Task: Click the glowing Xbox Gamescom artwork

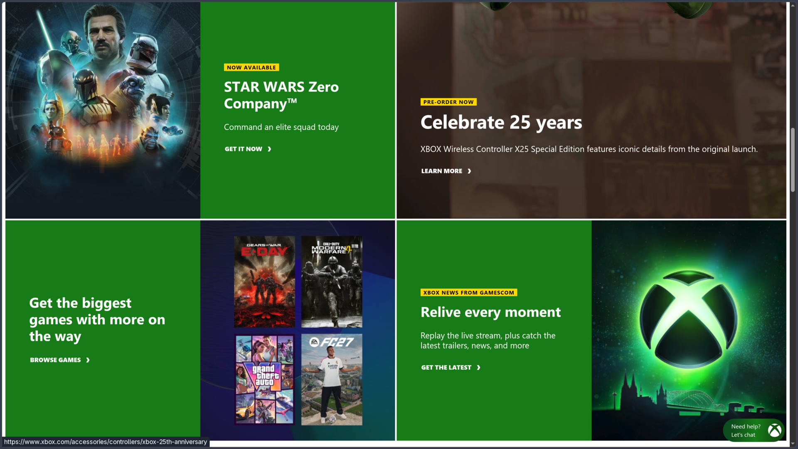Action: click(689, 331)
